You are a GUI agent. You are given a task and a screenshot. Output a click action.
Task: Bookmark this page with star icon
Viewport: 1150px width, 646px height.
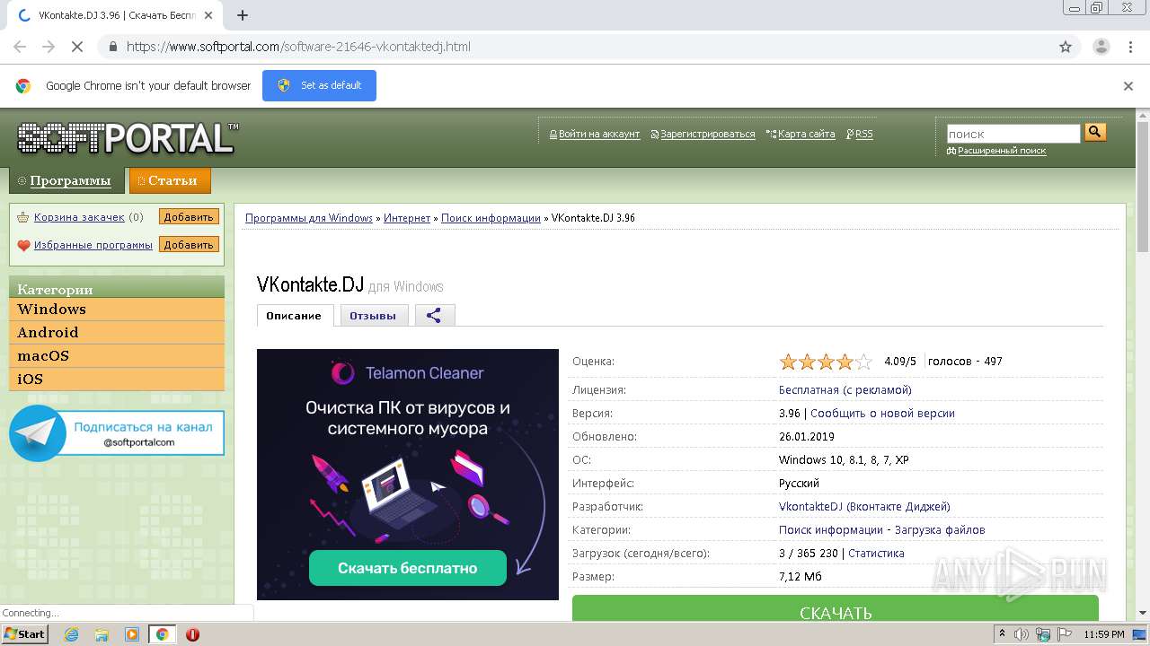pyautogui.click(x=1066, y=47)
